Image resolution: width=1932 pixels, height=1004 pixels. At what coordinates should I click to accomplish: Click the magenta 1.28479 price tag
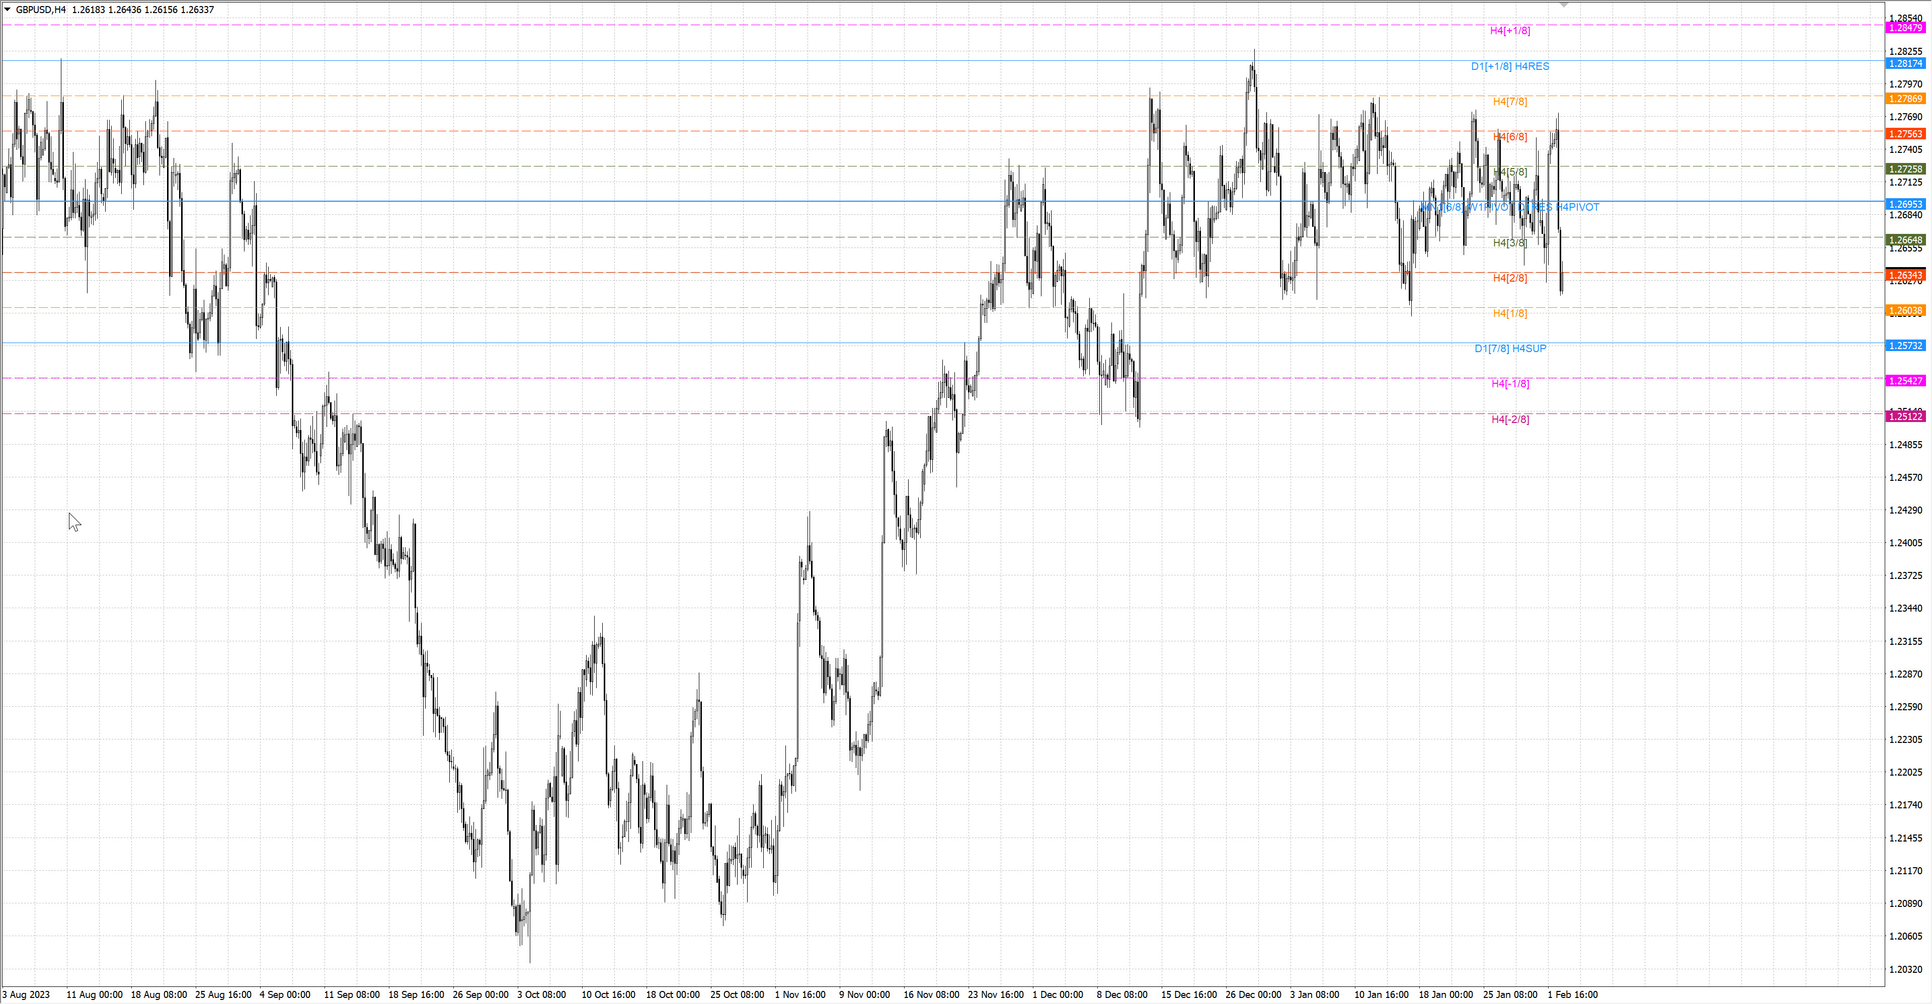click(1905, 28)
